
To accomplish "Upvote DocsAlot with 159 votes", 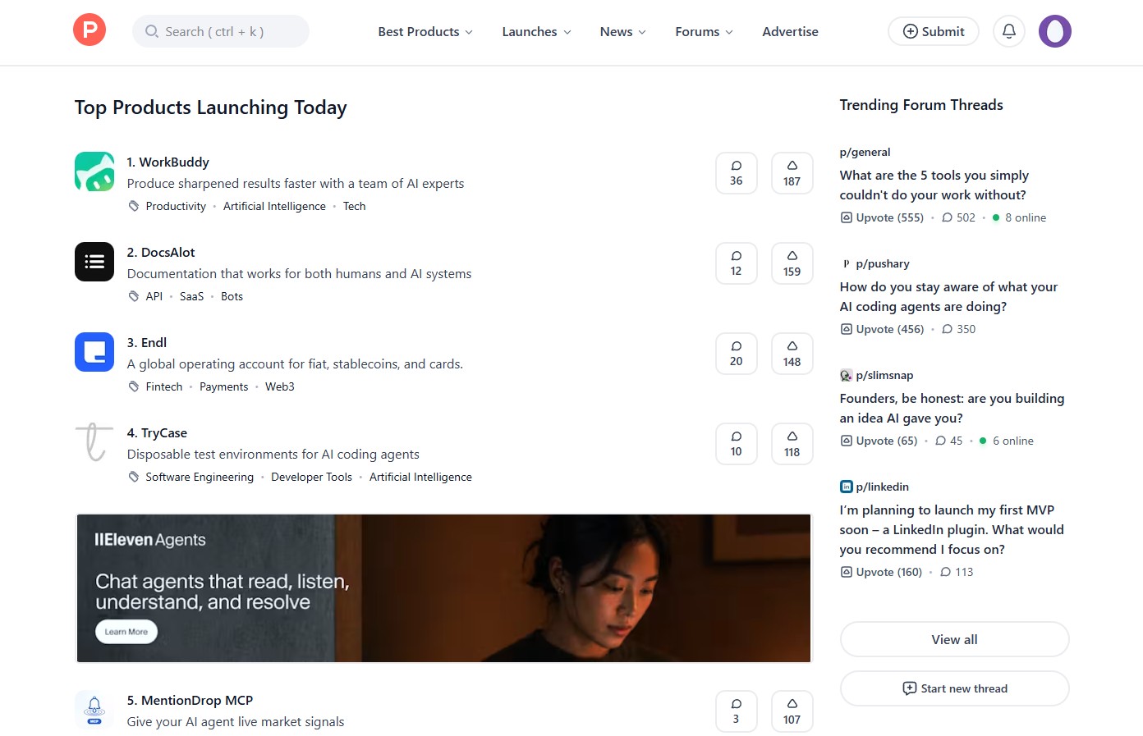I will tap(792, 263).
